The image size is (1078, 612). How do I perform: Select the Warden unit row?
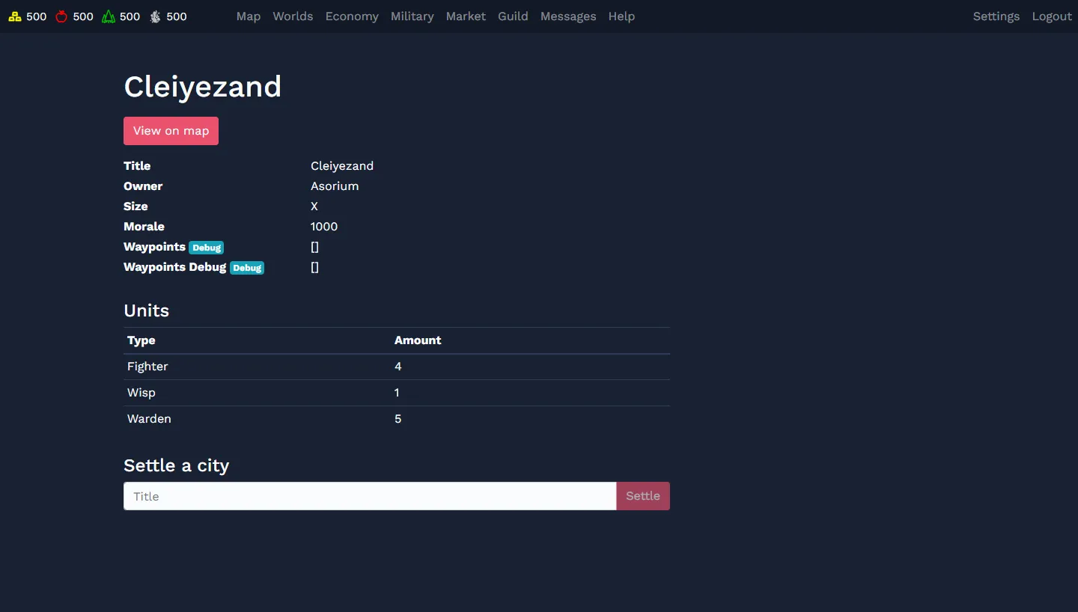coord(397,419)
